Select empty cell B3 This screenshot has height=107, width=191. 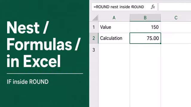[x=145, y=50]
